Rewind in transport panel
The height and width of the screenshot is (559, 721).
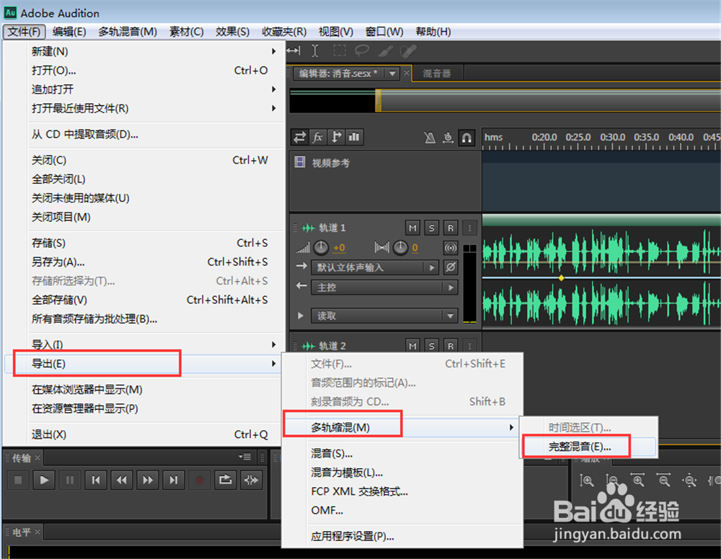point(121,480)
